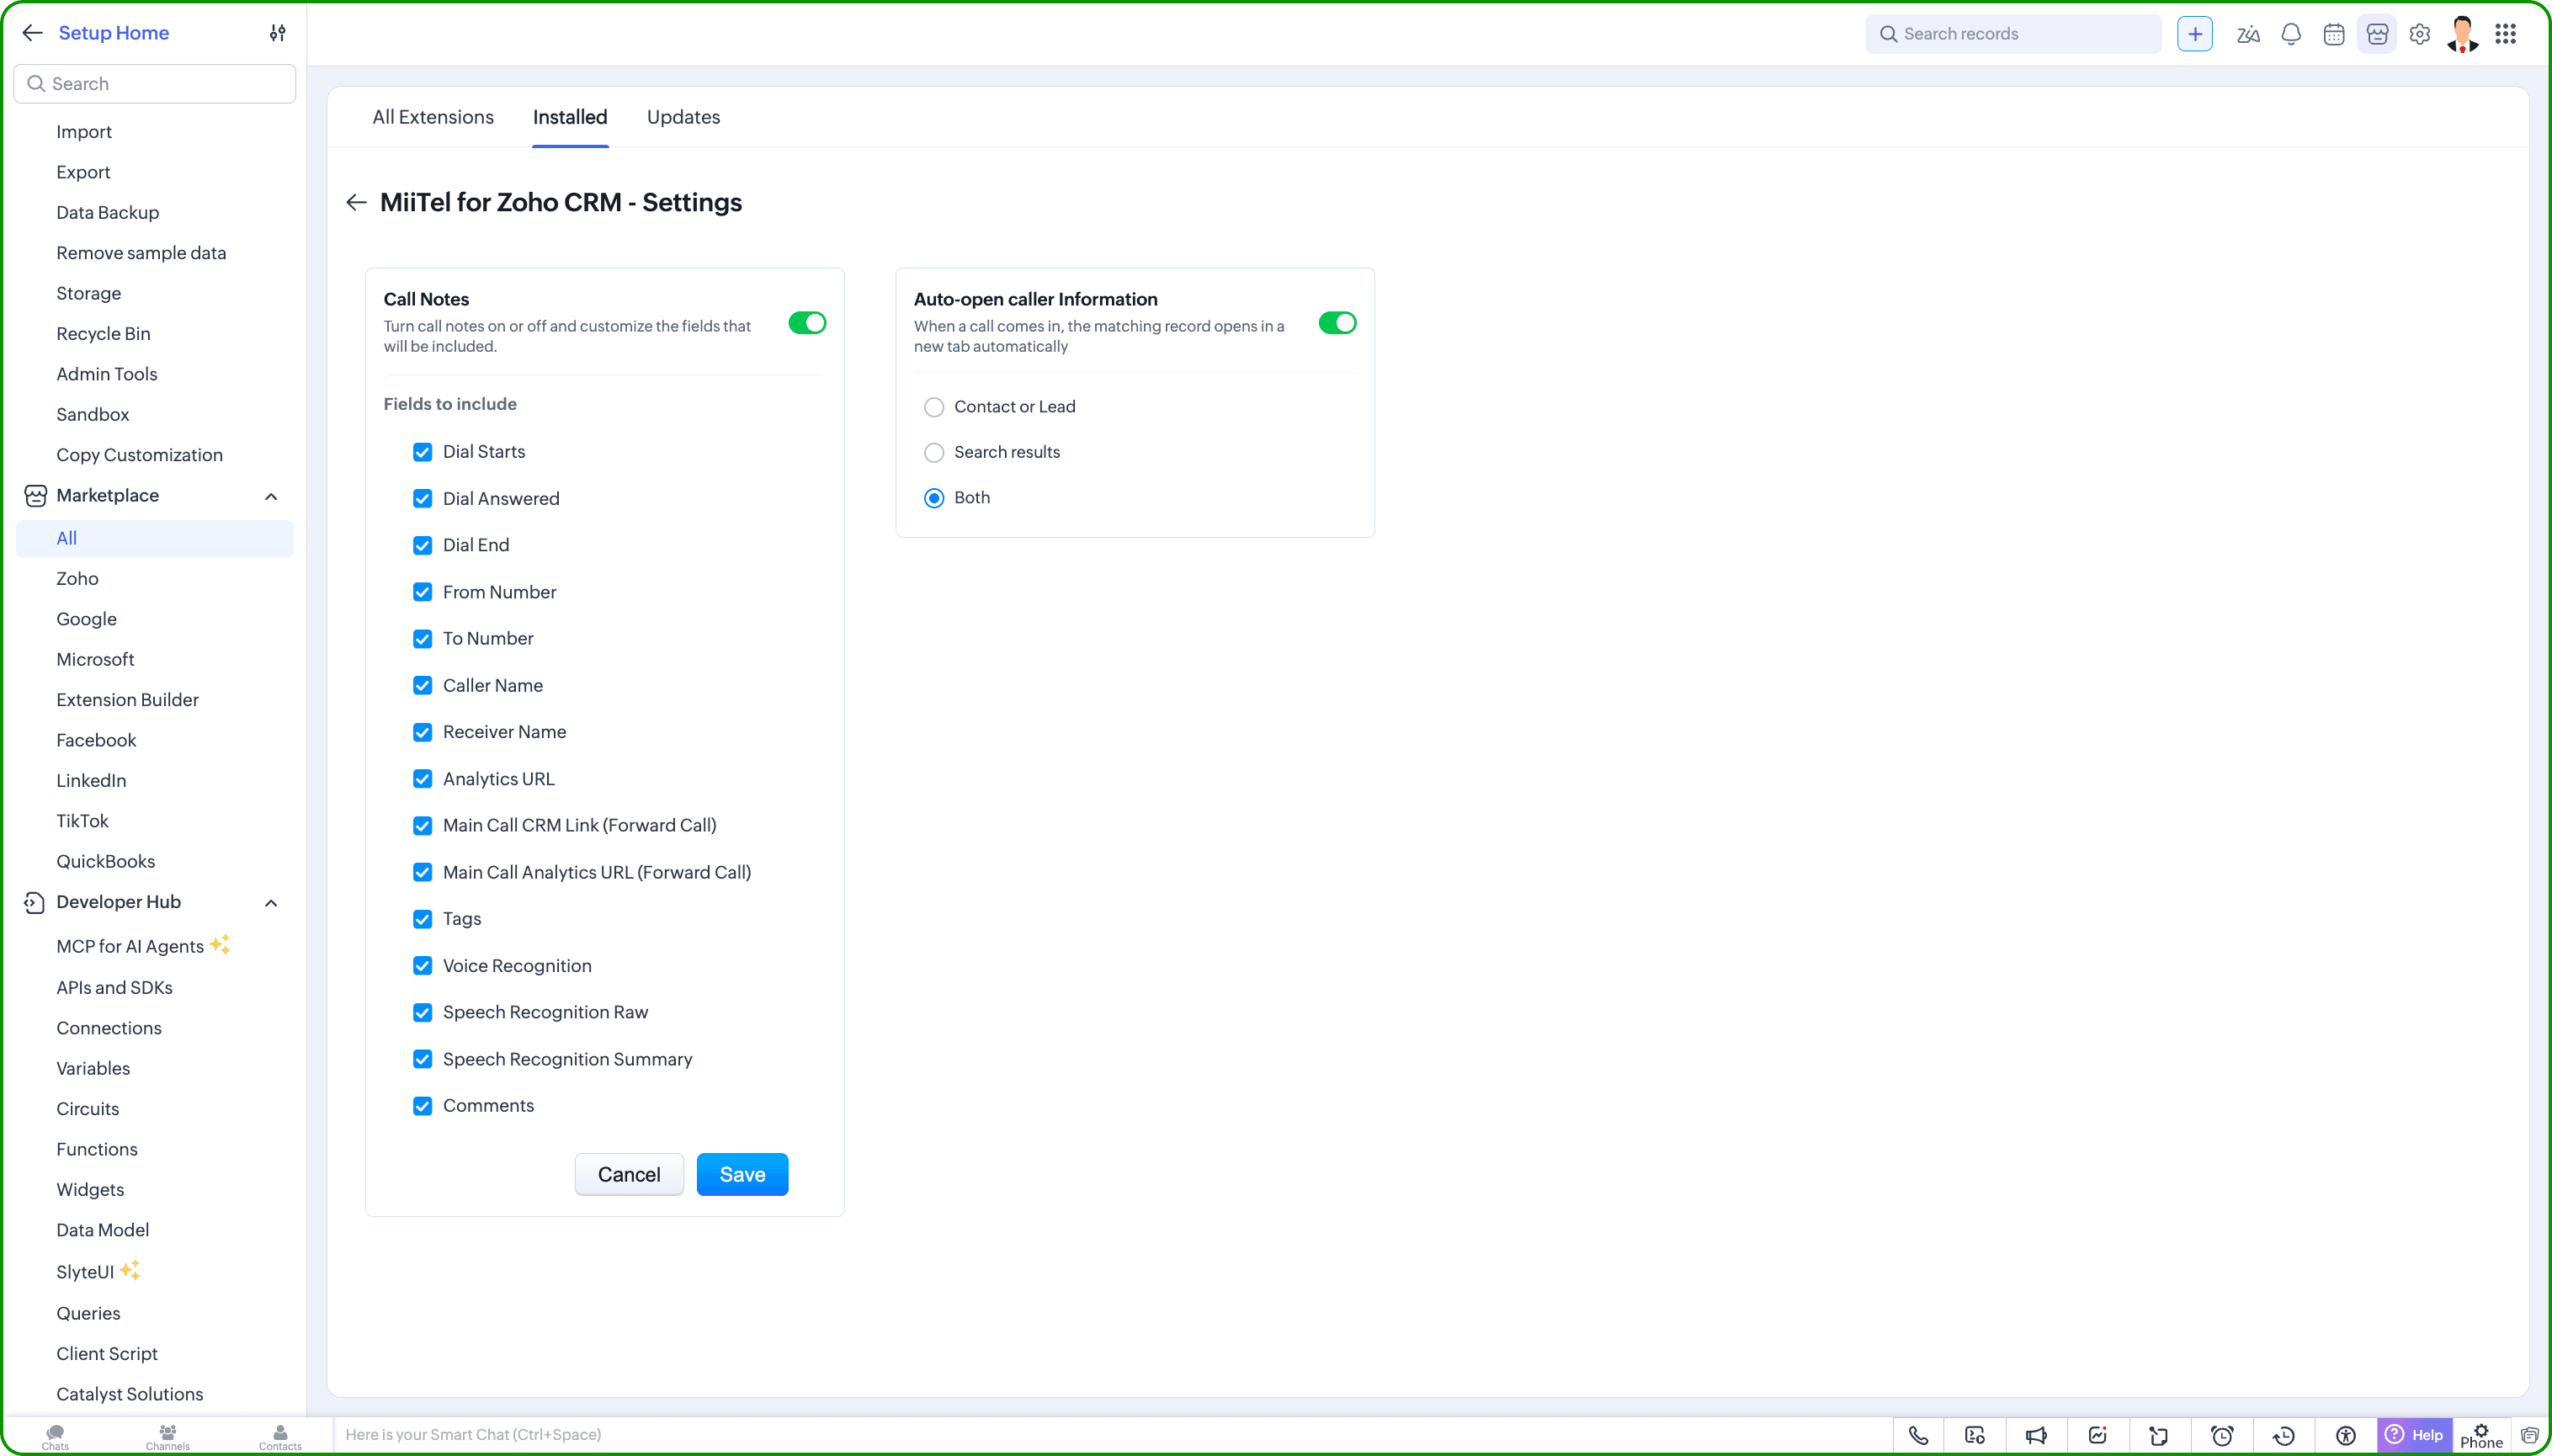The width and height of the screenshot is (2552, 1456).
Task: Uncheck Main Call CRM Link (Forward Call)
Action: 423,826
